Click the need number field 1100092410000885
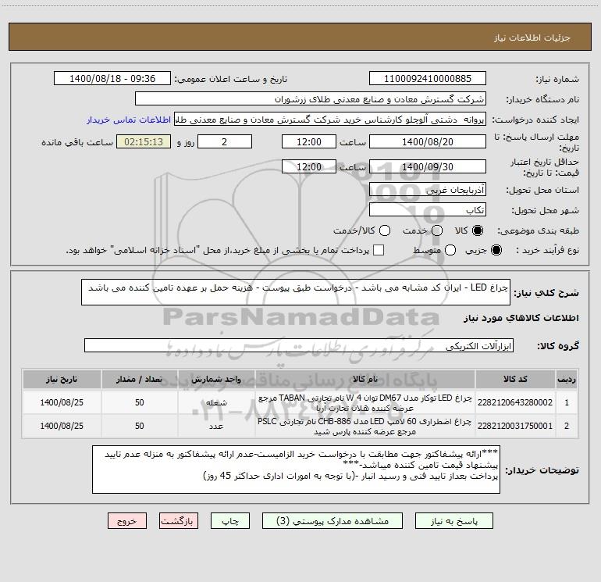Screen dimensions: 601x582 point(428,78)
